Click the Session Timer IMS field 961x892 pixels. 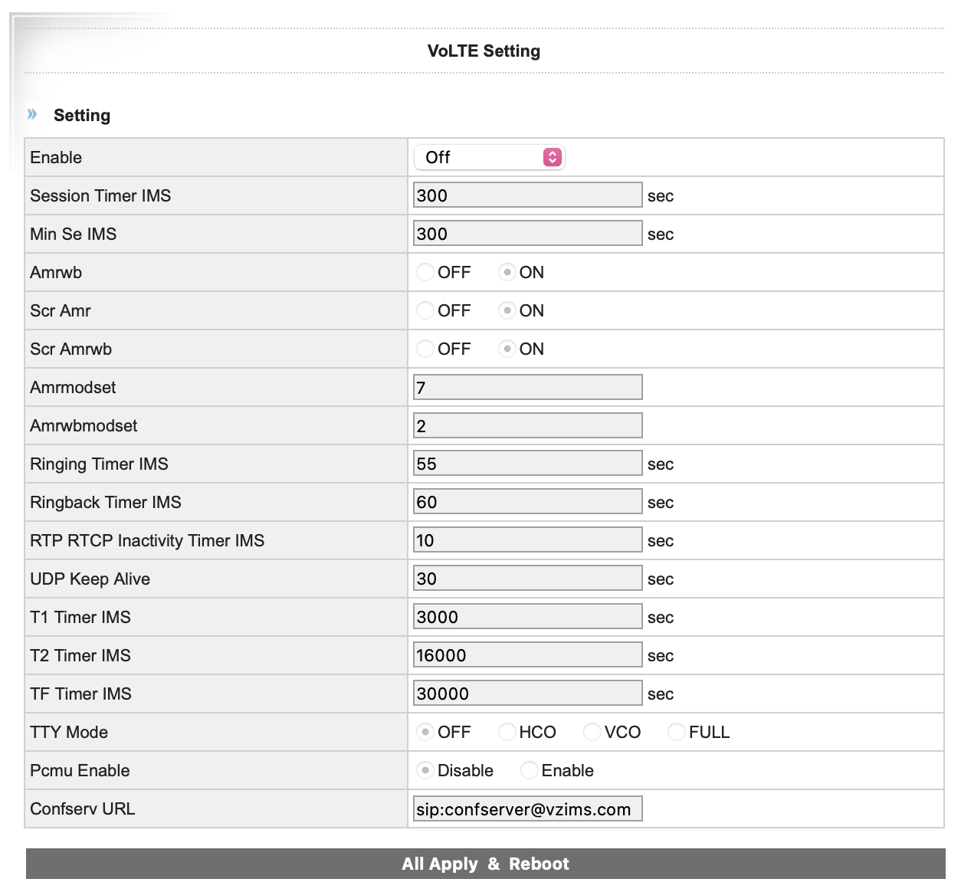pyautogui.click(x=527, y=195)
